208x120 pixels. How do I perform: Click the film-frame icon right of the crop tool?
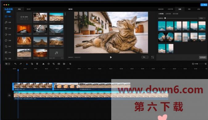(59, 64)
